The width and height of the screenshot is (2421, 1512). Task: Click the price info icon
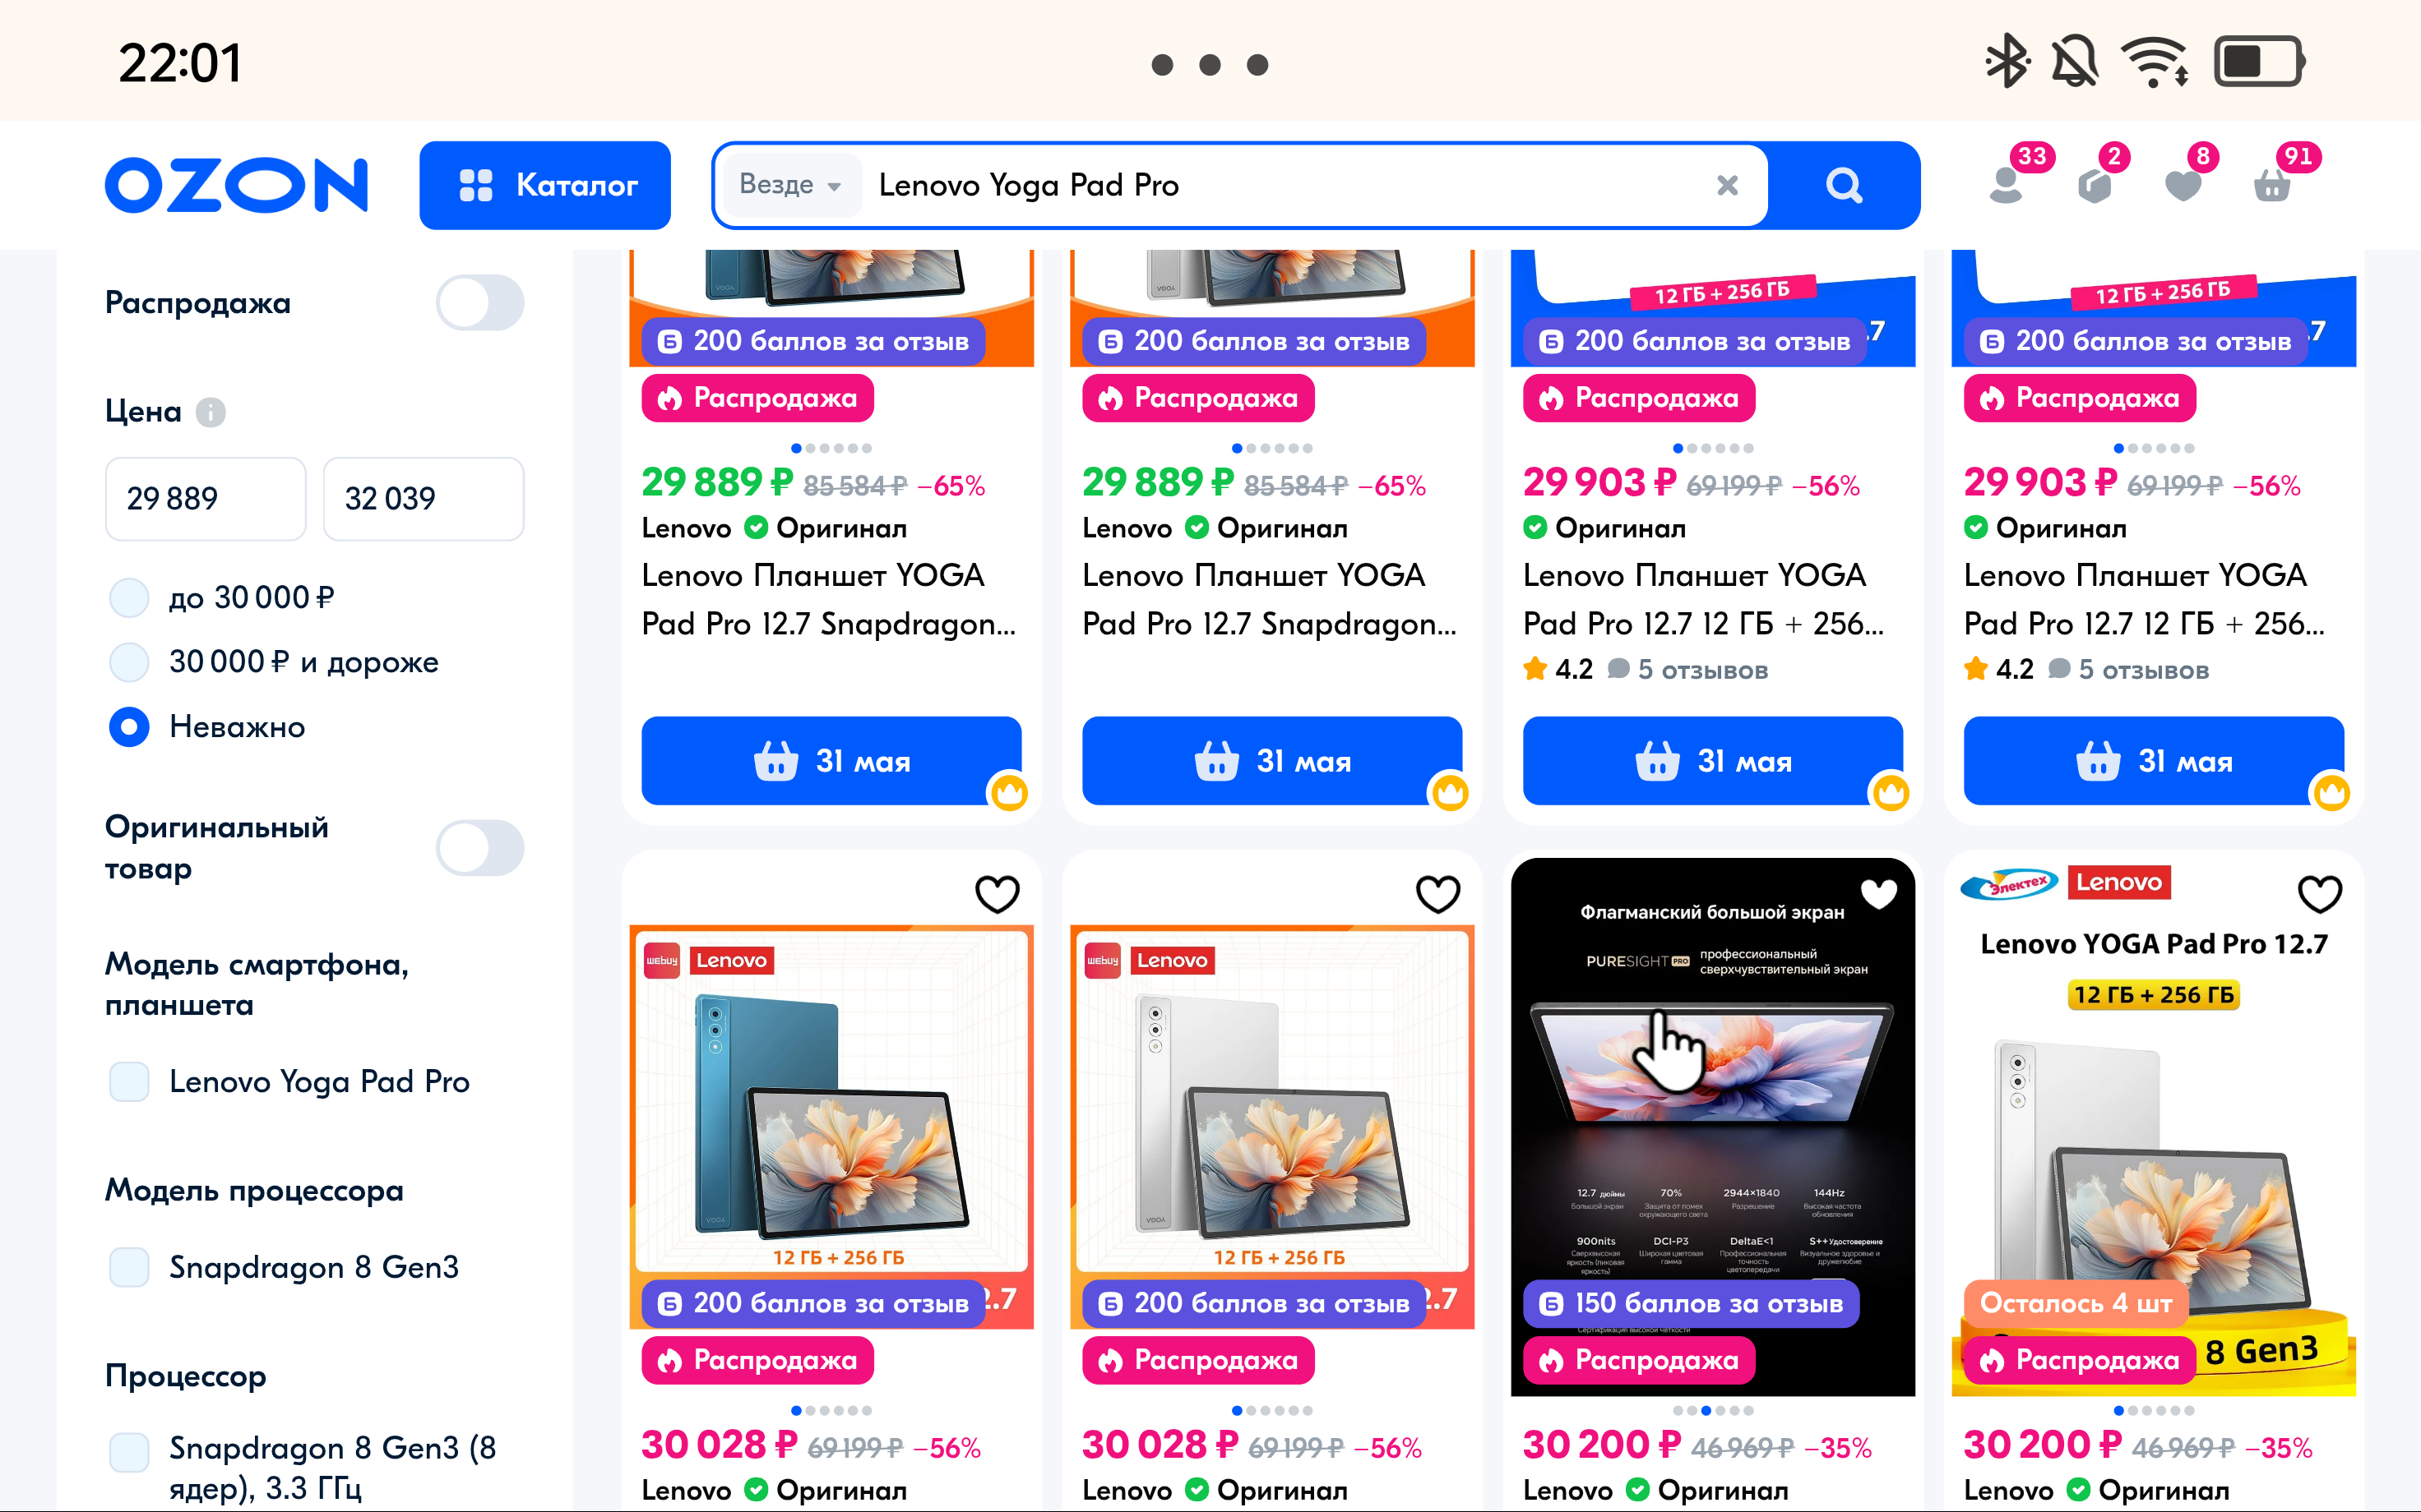[210, 411]
